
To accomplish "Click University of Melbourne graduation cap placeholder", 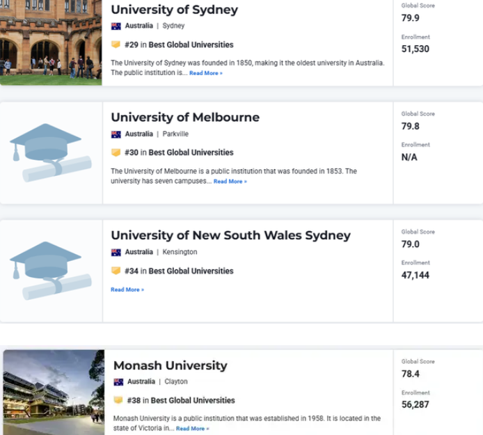I will (51, 153).
